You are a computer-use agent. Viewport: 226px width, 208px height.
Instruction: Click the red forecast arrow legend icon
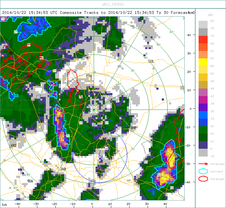point(203,164)
